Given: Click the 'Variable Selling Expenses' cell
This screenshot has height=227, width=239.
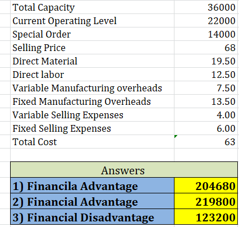Looking at the screenshot, I should coord(92,115).
